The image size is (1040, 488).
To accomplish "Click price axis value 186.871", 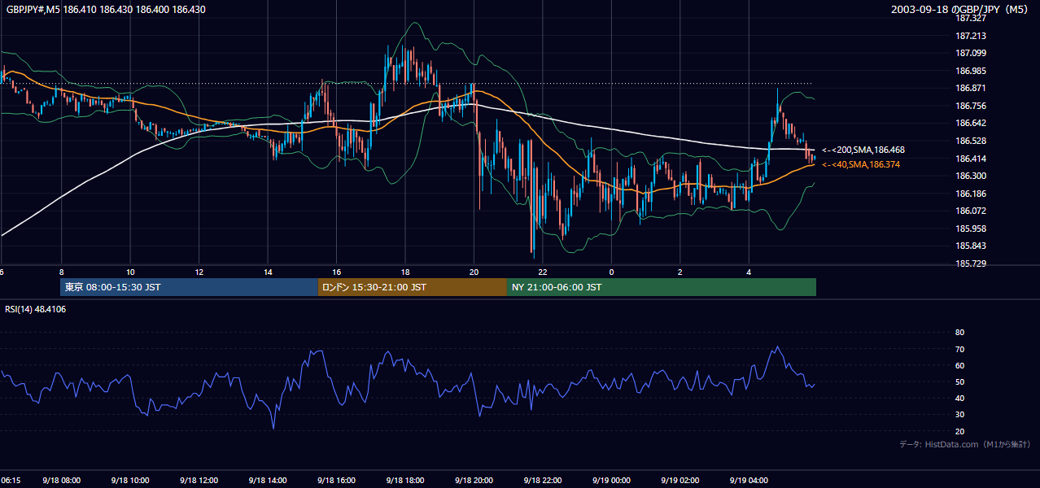I will click(x=970, y=88).
